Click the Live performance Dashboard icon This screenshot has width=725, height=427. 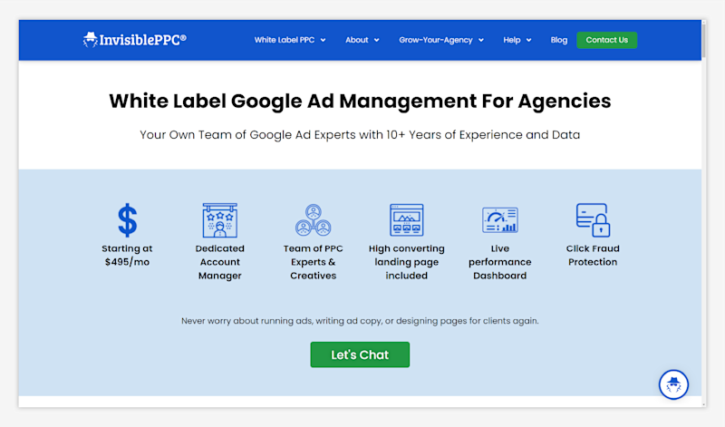tap(500, 220)
